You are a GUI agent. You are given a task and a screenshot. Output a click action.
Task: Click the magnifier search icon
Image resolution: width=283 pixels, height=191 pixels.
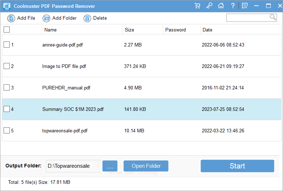tap(273, 18)
